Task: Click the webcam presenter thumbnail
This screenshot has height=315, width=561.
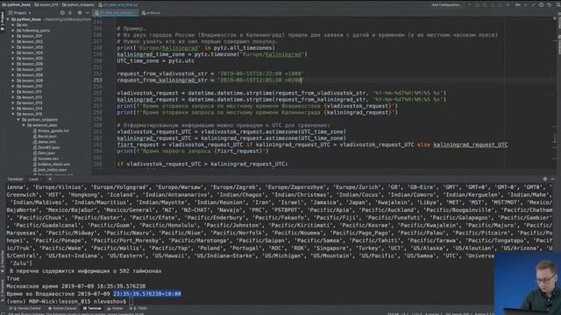Action: [x=528, y=283]
